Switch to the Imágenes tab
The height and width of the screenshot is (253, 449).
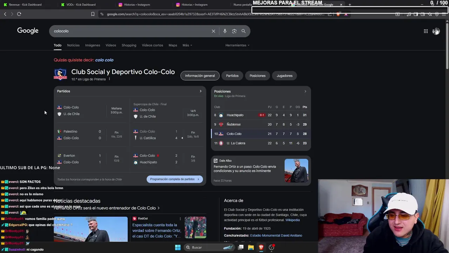[x=93, y=45]
